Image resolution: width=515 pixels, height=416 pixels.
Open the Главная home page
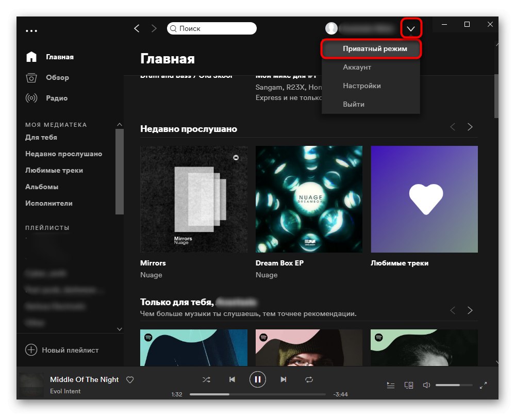[49, 57]
